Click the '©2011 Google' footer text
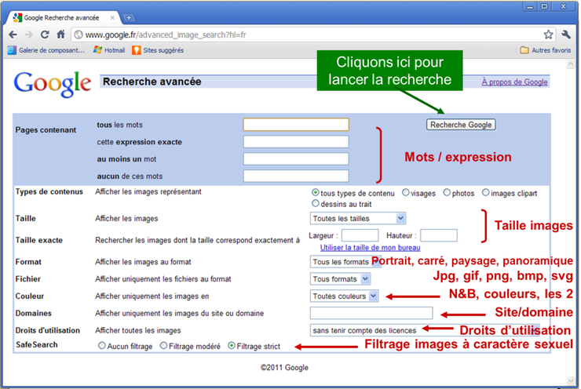This screenshot has height=389, width=581. pyautogui.click(x=284, y=368)
